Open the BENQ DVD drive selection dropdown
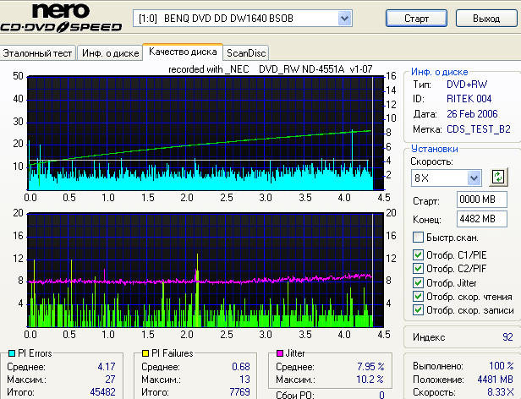Image resolution: width=521 pixels, height=399 pixels. tap(344, 19)
